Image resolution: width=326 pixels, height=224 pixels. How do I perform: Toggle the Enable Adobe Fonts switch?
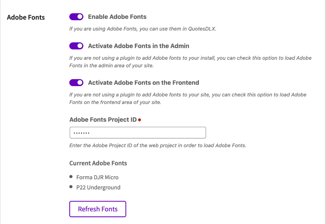(x=76, y=17)
